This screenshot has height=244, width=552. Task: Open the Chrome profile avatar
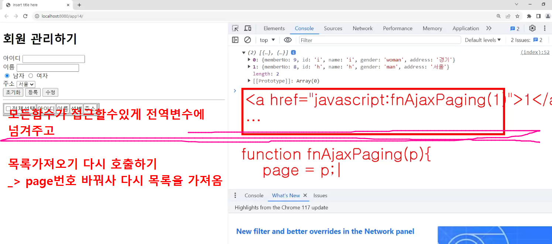pyautogui.click(x=548, y=16)
